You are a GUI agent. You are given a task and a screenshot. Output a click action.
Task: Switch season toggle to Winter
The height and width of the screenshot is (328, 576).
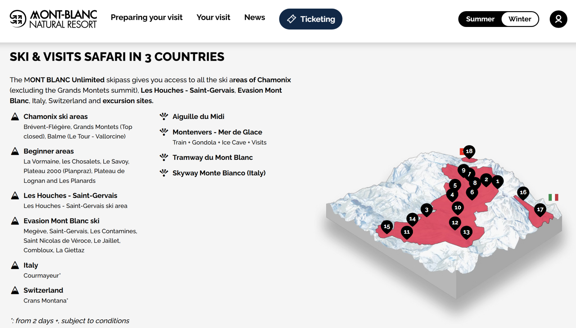click(519, 19)
